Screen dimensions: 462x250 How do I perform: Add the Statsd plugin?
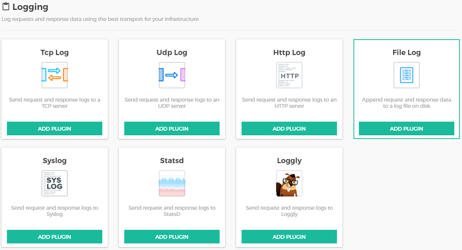[172, 237]
